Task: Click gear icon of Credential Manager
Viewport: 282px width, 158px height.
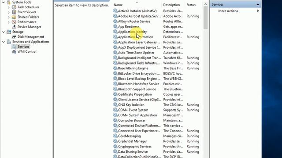Action: (x=115, y=141)
